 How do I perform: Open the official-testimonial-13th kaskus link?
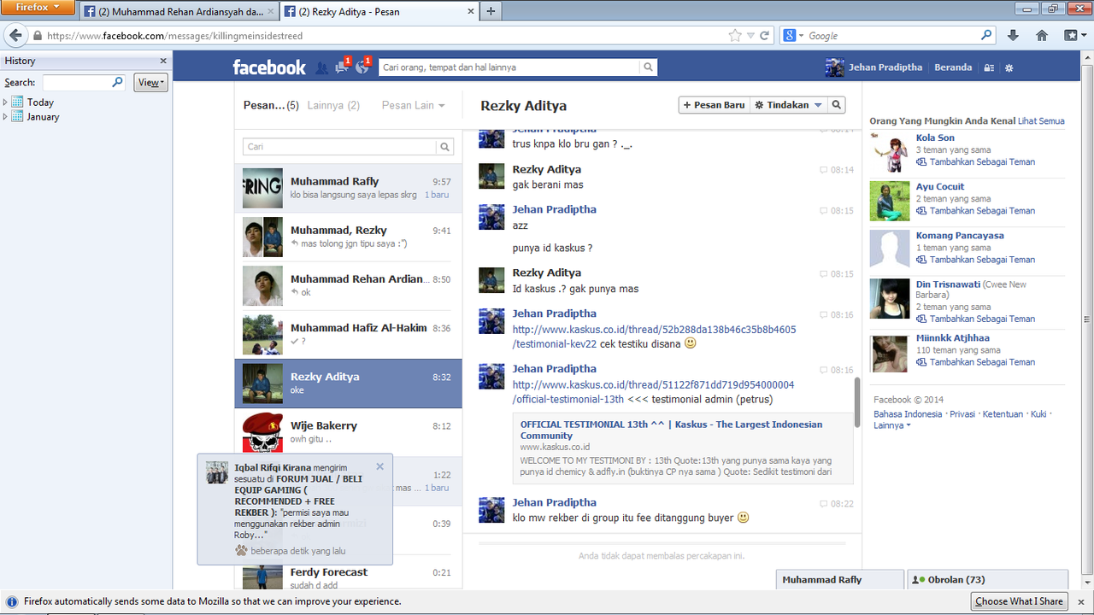pyautogui.click(x=653, y=392)
